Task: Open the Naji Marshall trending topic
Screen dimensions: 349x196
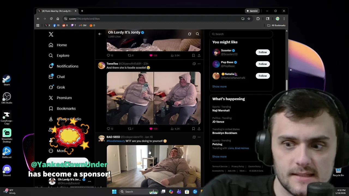Action: pyautogui.click(x=221, y=111)
